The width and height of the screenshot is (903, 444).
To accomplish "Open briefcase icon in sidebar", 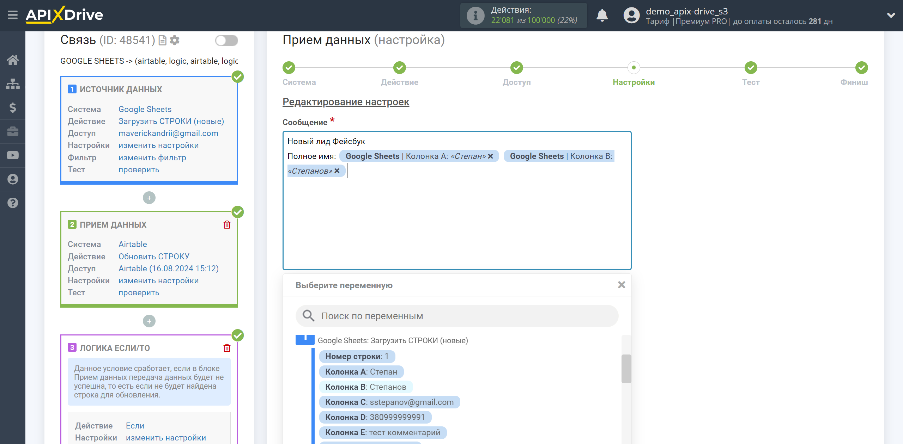I will [x=13, y=131].
